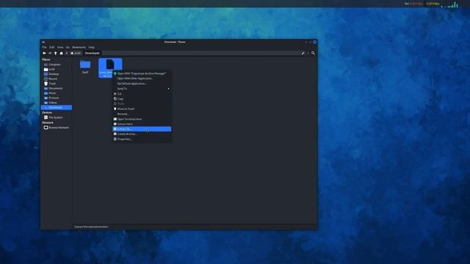Go forward with the right arrow button
This screenshot has width=470, height=264.
50,54
